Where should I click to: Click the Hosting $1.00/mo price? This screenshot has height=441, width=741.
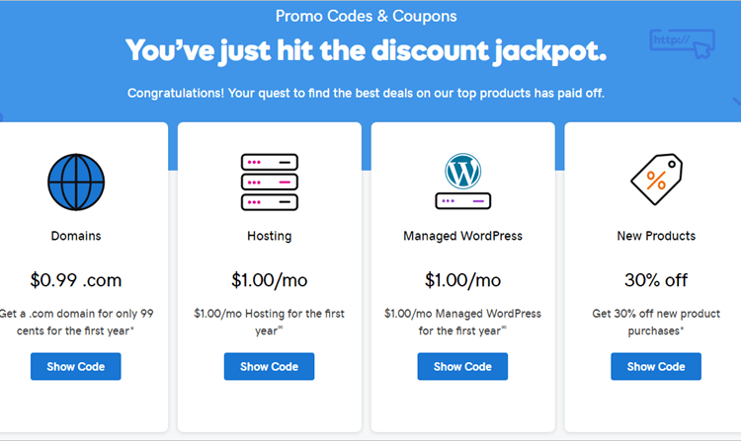(270, 280)
